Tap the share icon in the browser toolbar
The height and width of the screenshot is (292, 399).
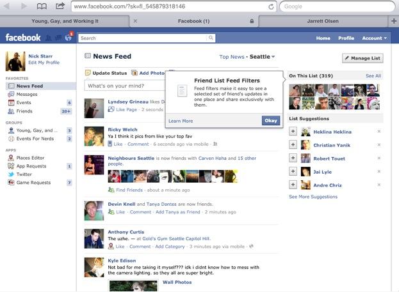click(x=60, y=6)
